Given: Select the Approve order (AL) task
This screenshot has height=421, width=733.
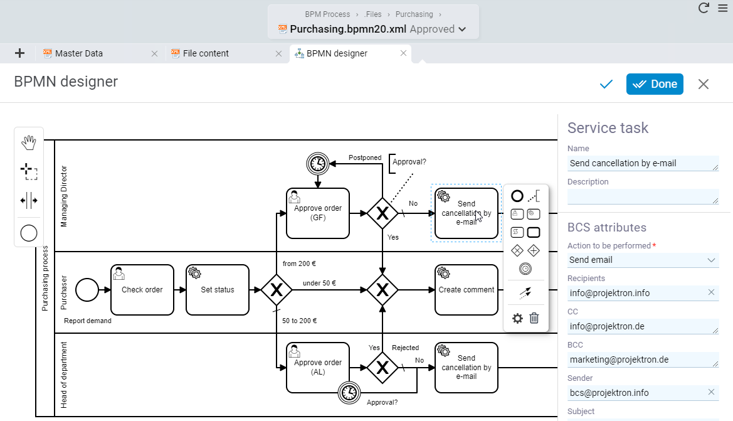Looking at the screenshot, I should [318, 368].
